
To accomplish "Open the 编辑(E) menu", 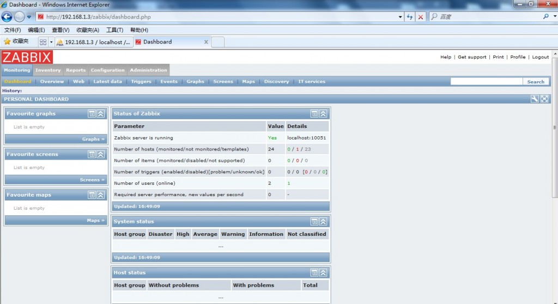I will coord(37,30).
